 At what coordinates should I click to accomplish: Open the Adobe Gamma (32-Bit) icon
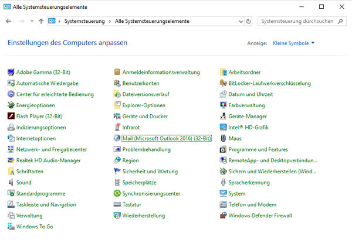pos(11,72)
